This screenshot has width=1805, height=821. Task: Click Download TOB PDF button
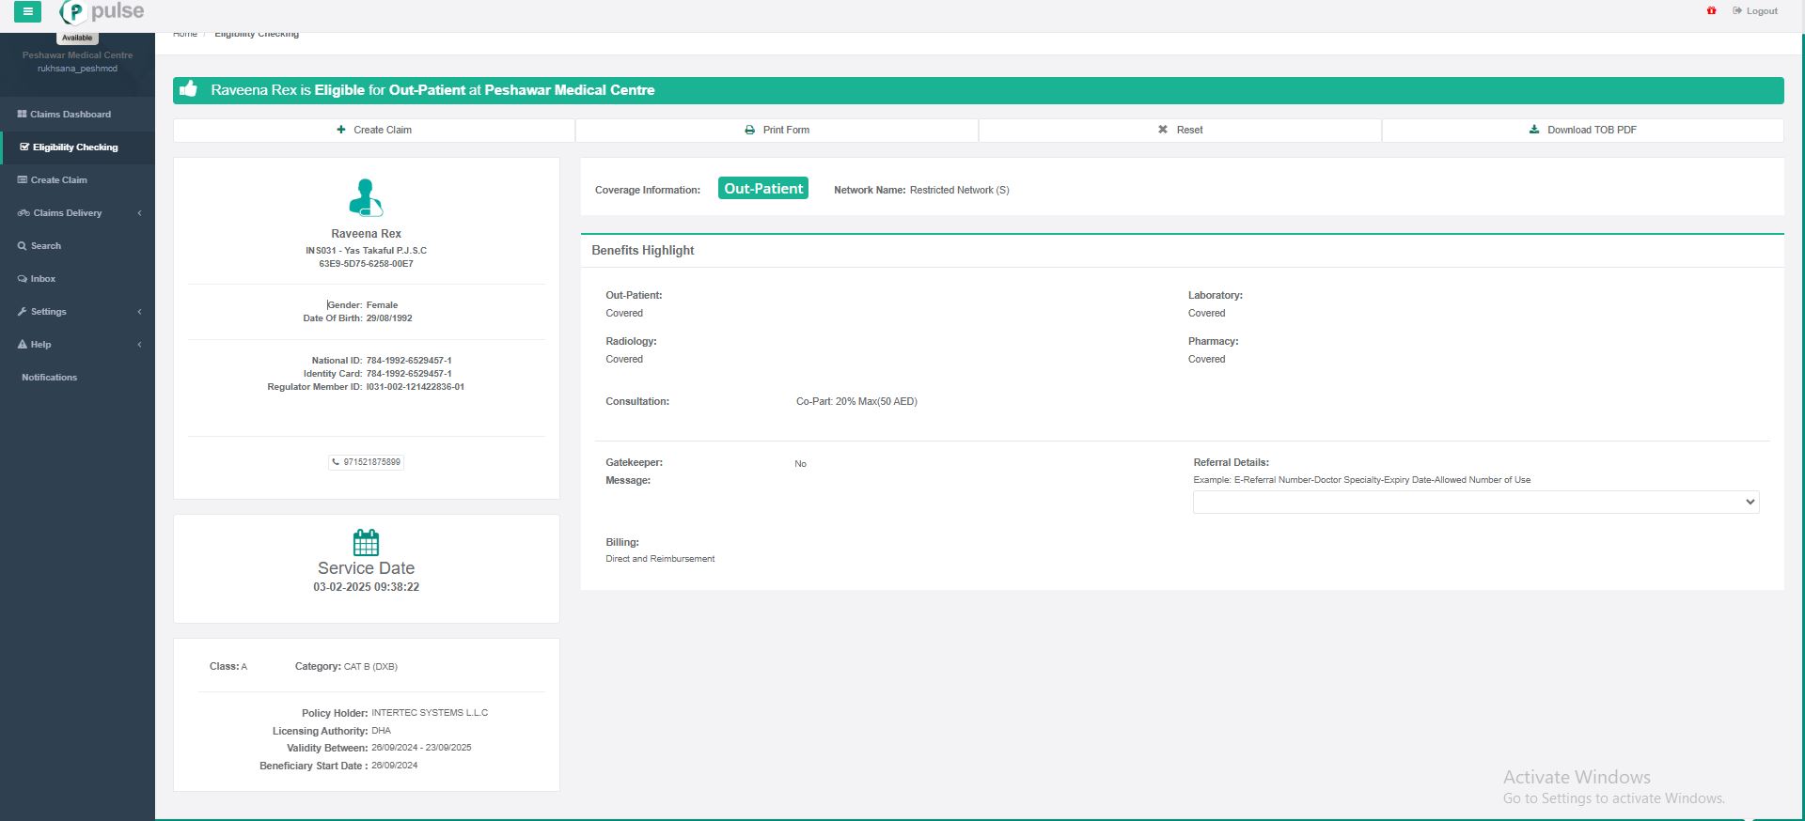[x=1582, y=130]
